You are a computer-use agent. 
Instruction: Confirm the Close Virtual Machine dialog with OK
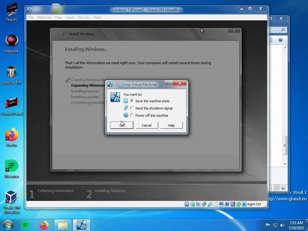[122, 125]
